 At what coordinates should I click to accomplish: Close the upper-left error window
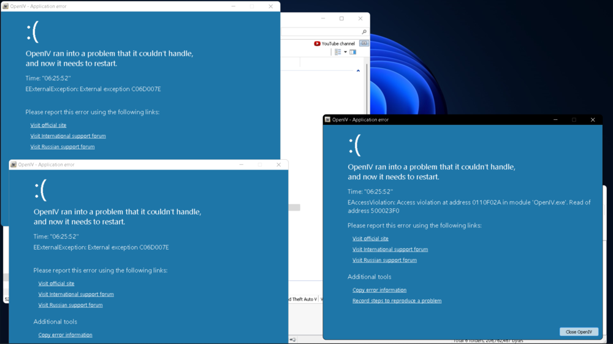tap(270, 7)
